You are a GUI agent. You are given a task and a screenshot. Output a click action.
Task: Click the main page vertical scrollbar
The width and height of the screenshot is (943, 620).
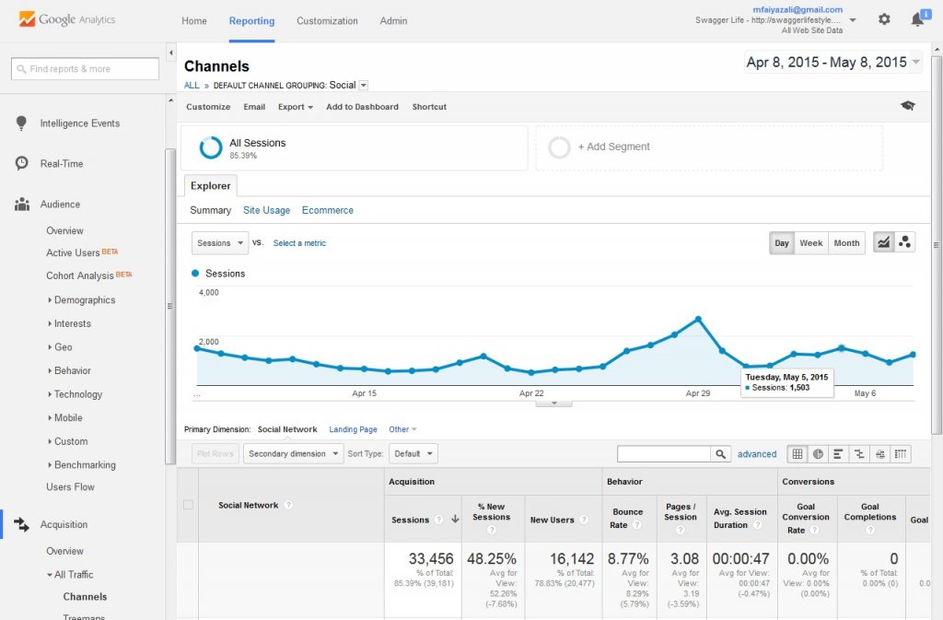point(937,244)
